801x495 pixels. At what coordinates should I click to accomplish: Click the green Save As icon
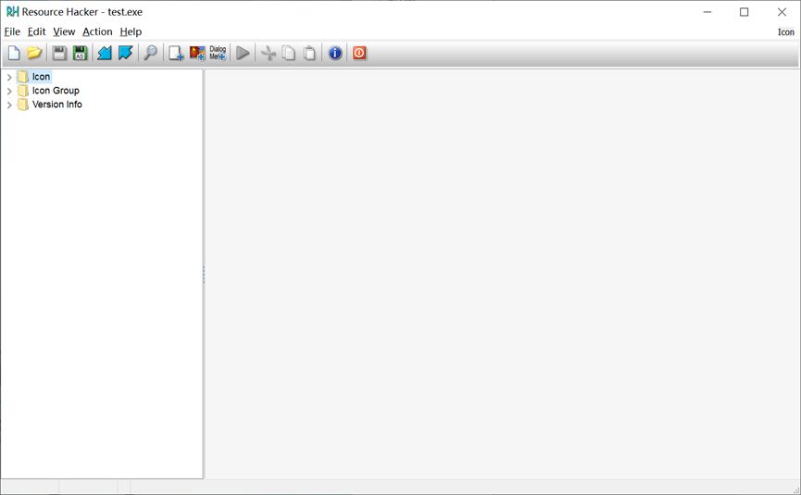pos(81,53)
